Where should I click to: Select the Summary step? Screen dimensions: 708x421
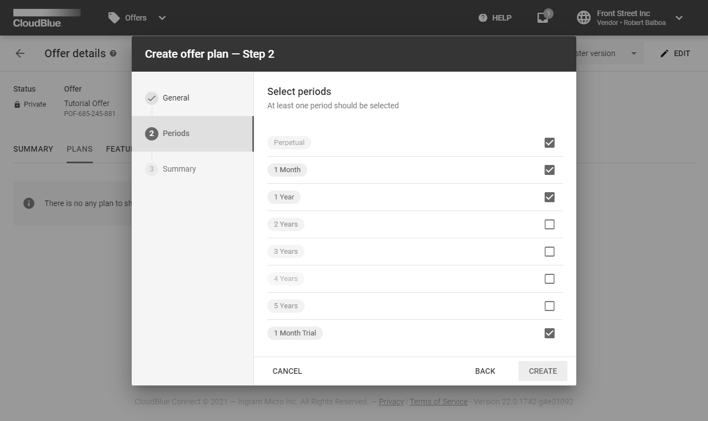pos(193,169)
